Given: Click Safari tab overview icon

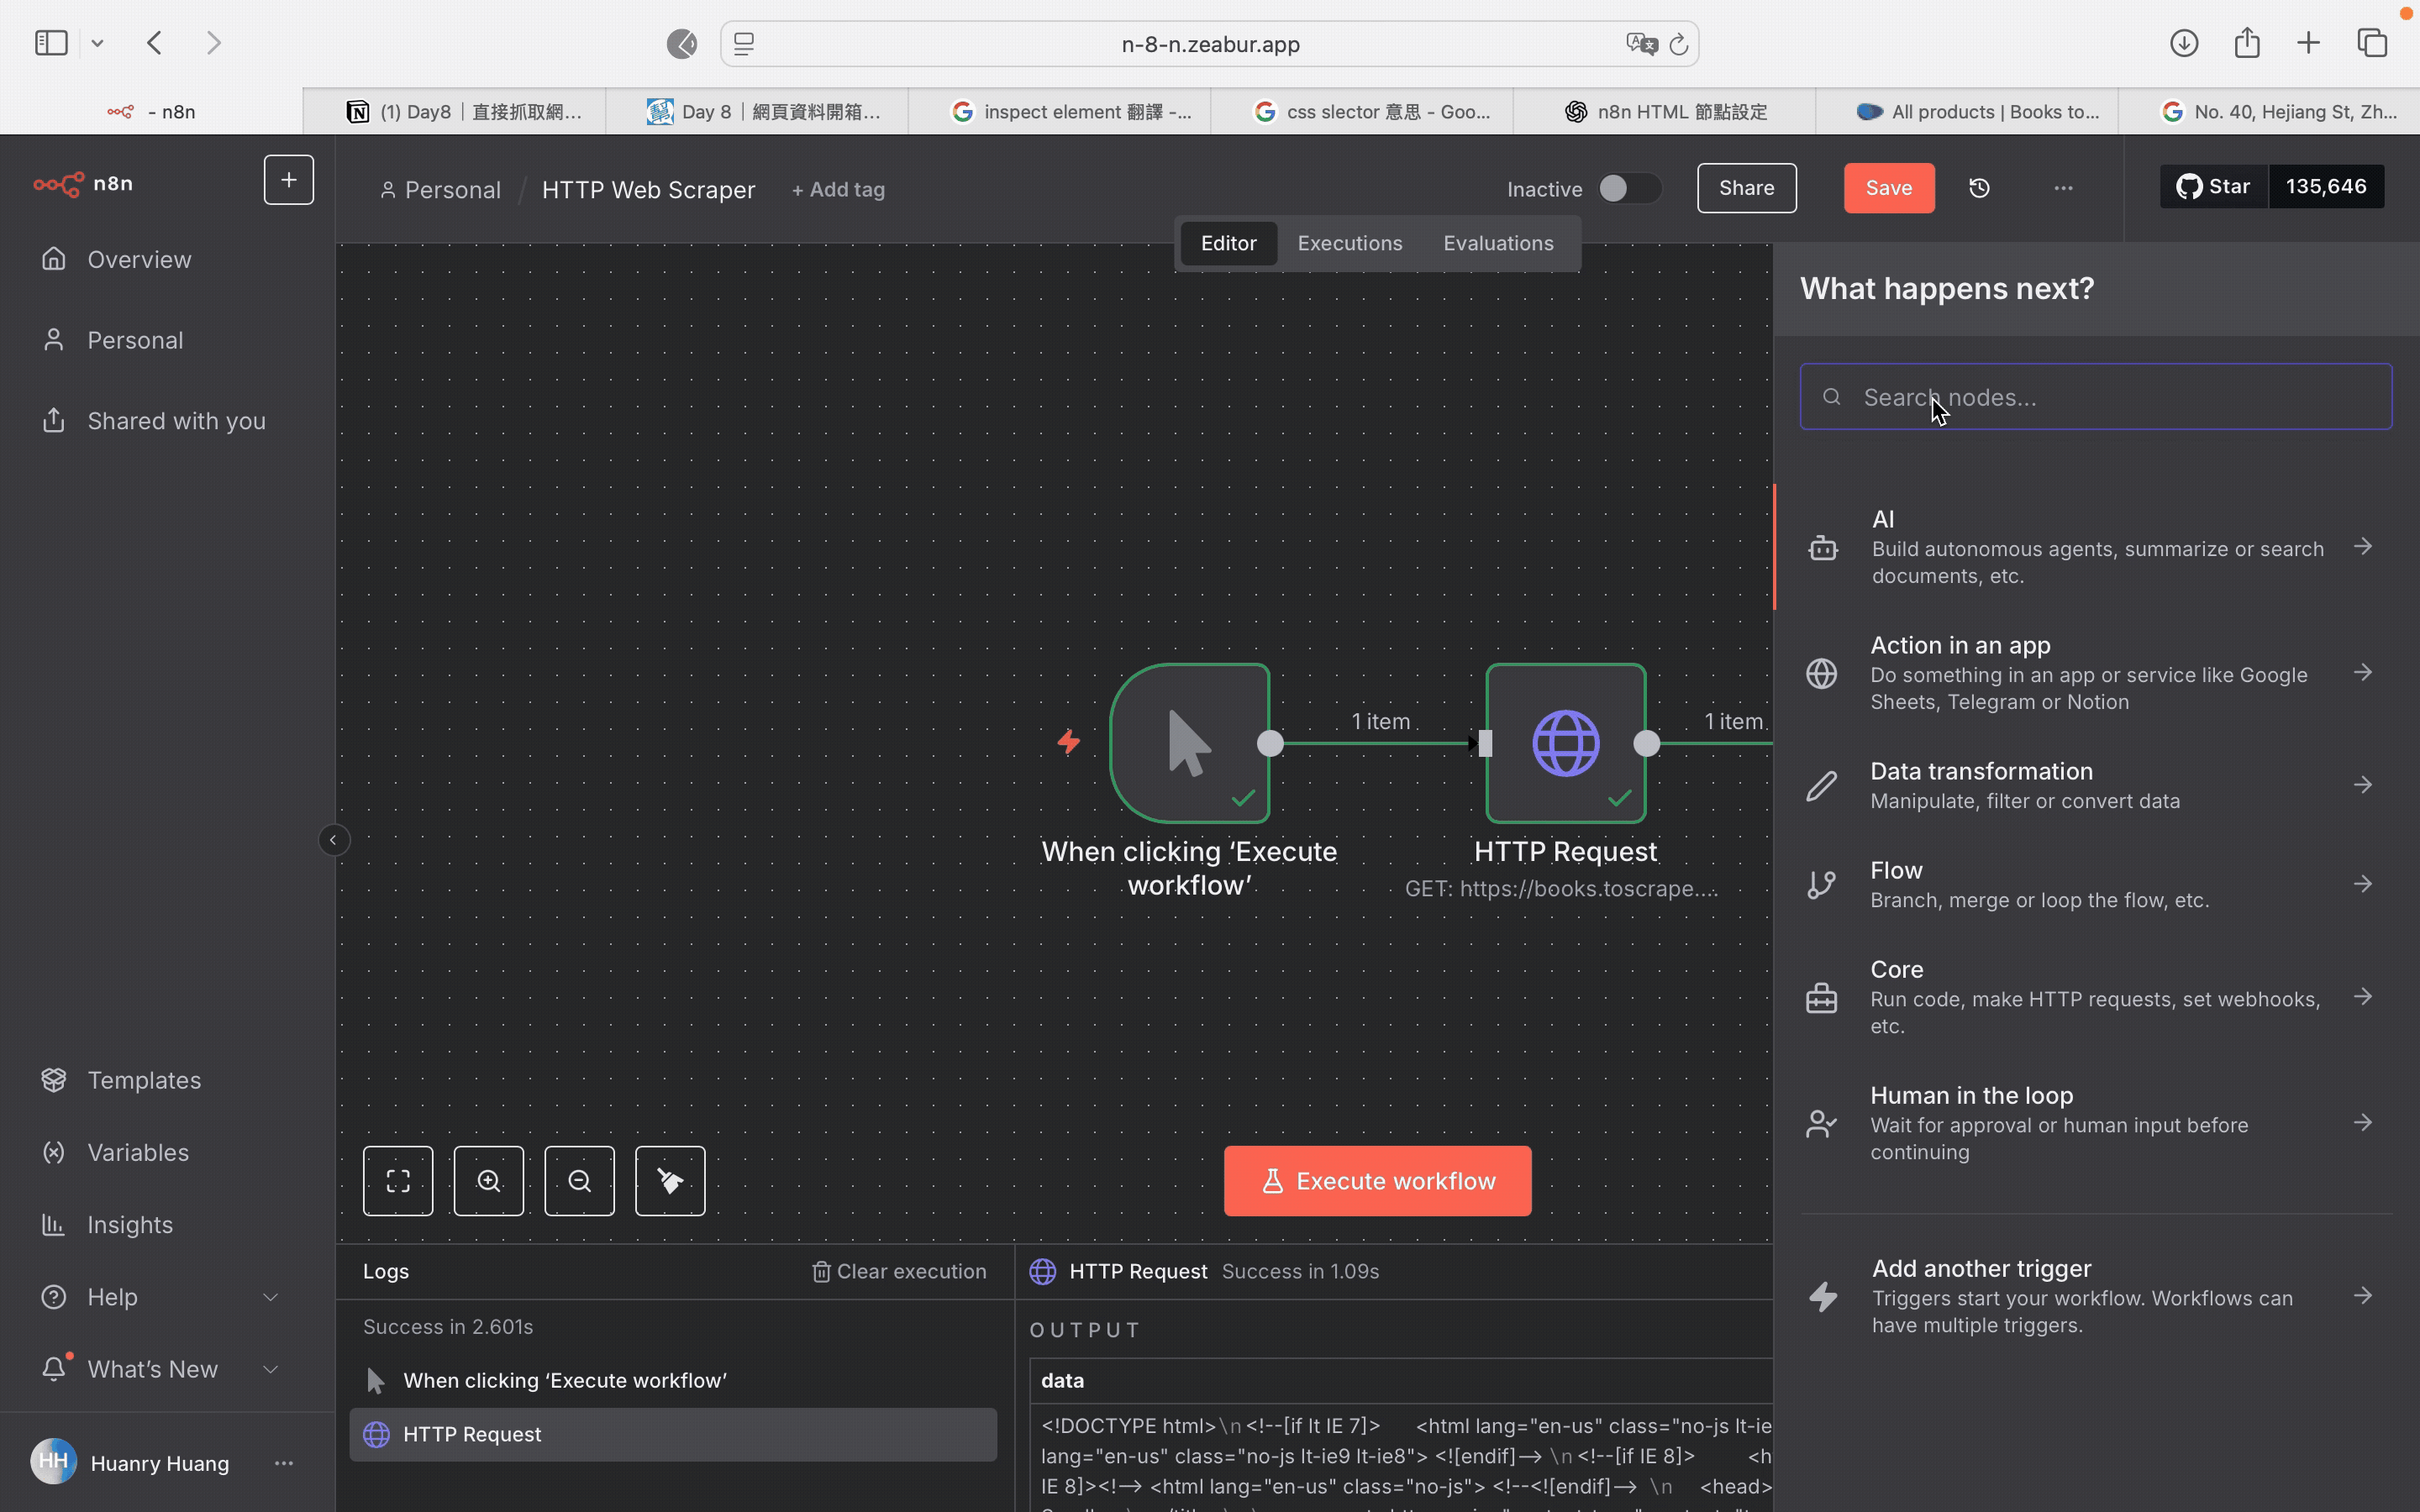Looking at the screenshot, I should click(2372, 43).
